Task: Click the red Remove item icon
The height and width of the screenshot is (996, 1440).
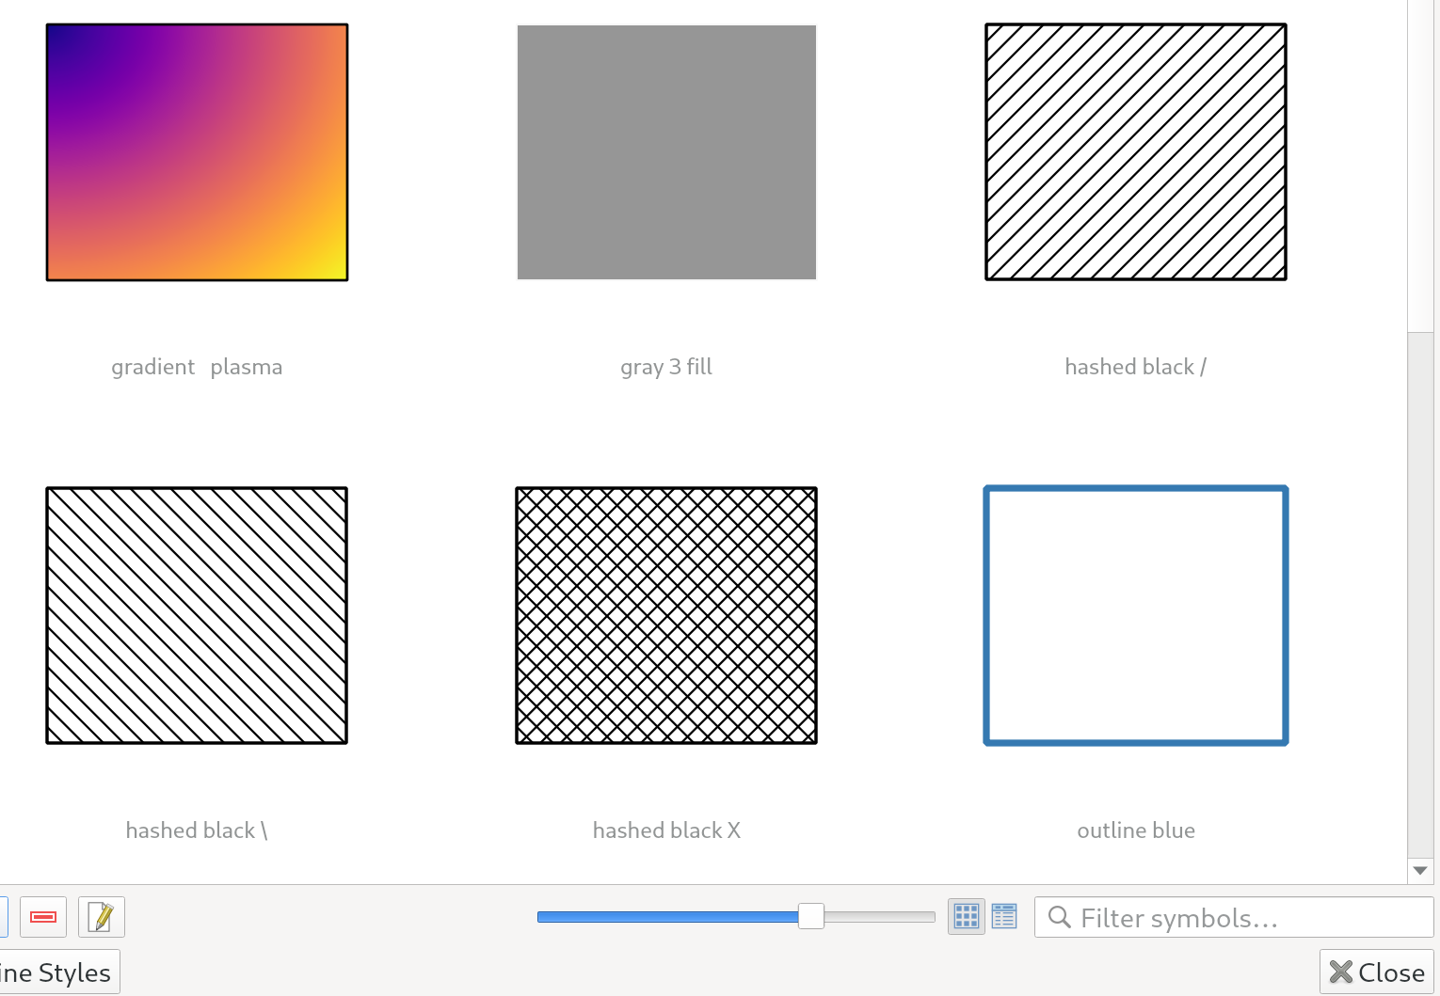Action: (x=43, y=917)
